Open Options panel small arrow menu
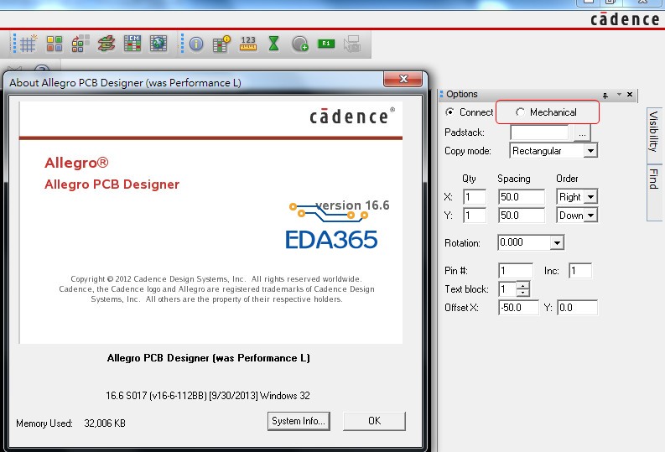Viewport: 665px width, 452px height. tap(619, 94)
